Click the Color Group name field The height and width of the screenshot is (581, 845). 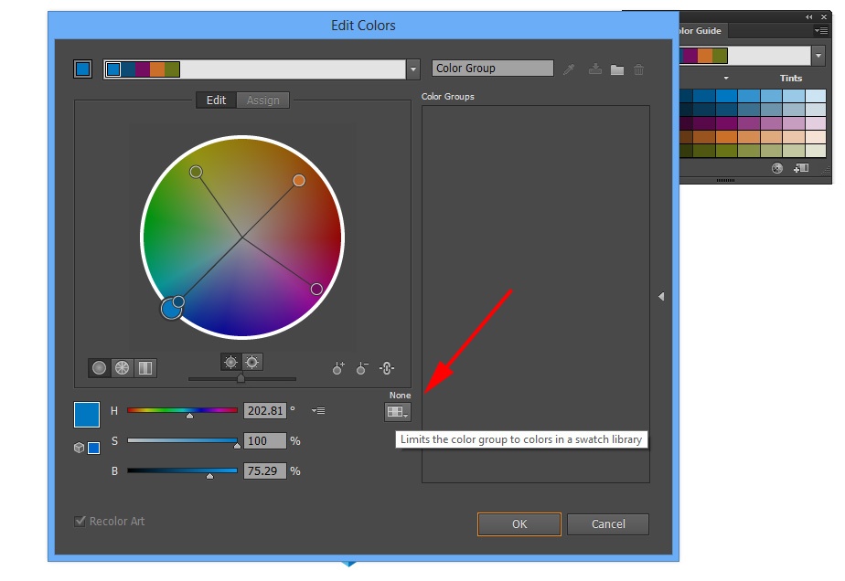tap(492, 69)
